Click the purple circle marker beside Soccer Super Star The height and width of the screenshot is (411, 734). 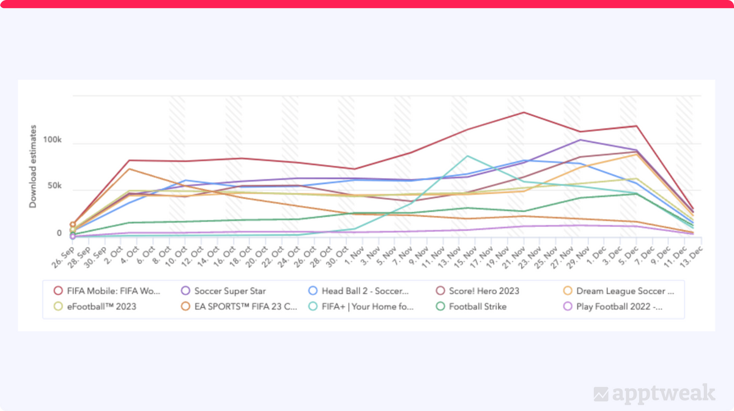187,291
